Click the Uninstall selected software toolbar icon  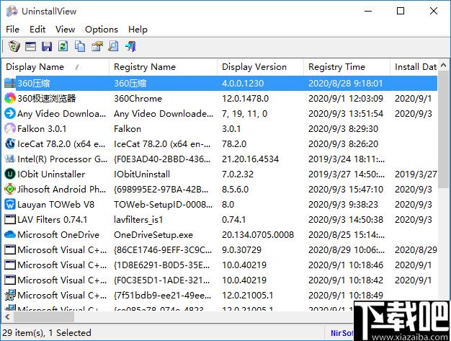14,47
